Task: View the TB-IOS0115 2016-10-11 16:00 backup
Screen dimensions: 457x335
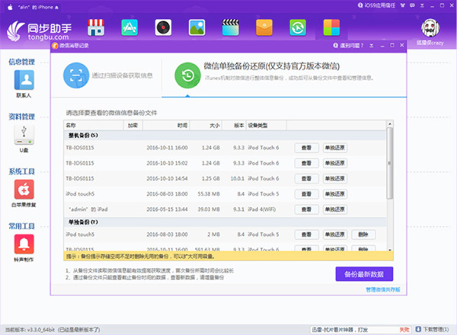Action: (306, 148)
